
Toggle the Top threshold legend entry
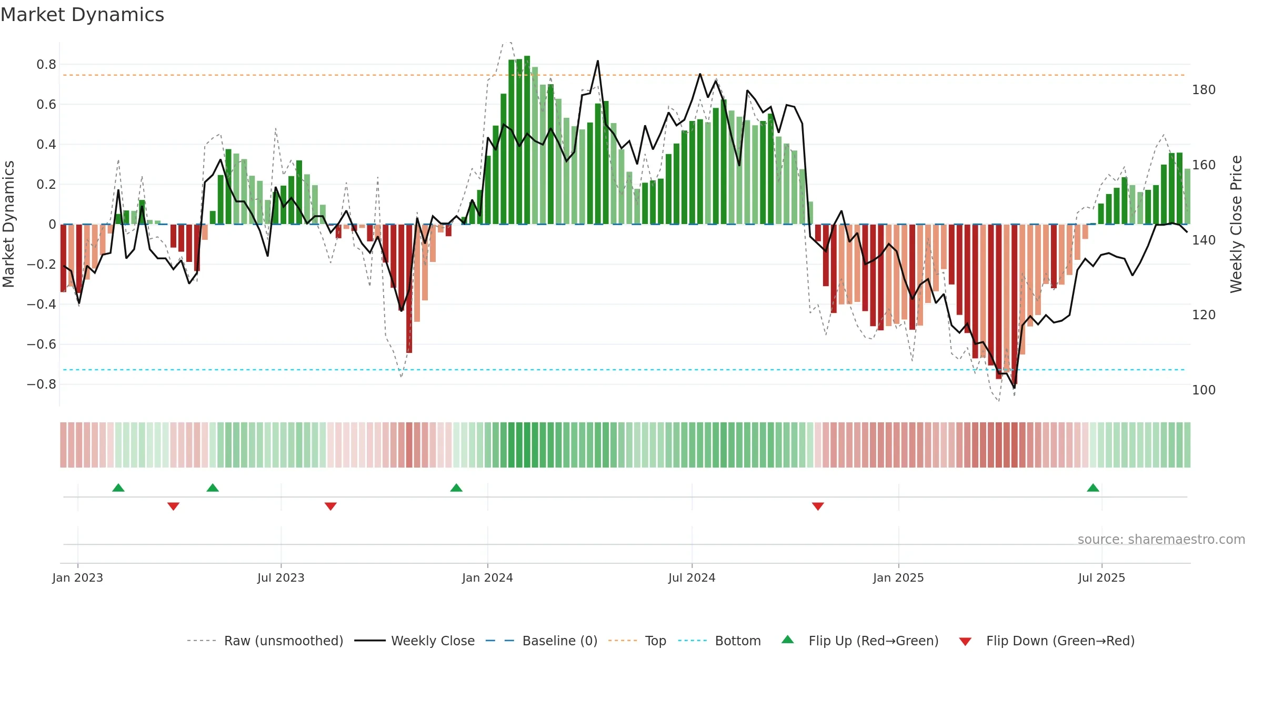637,641
